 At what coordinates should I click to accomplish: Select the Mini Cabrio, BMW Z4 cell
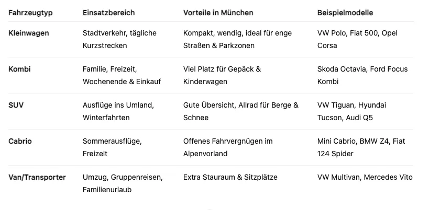click(x=361, y=147)
